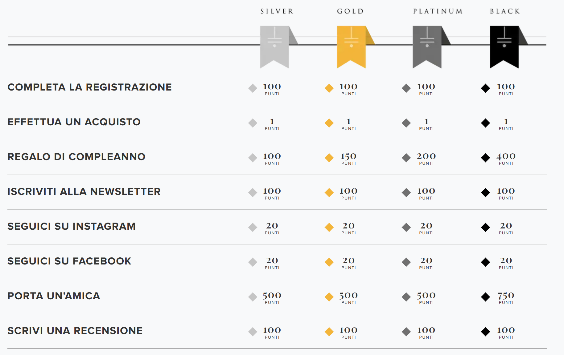Open the SILVER column heading
The height and width of the screenshot is (355, 564).
coord(277,11)
